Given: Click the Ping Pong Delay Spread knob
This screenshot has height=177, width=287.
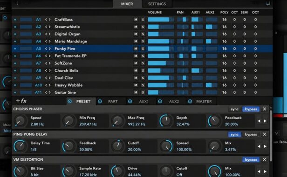Looking at the screenshot, I should click(166, 146).
